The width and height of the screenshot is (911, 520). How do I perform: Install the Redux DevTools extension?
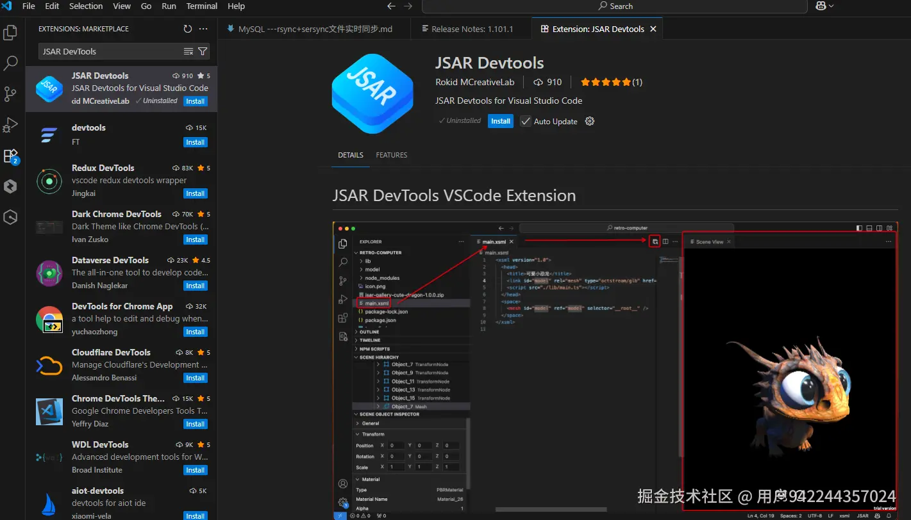coord(195,193)
